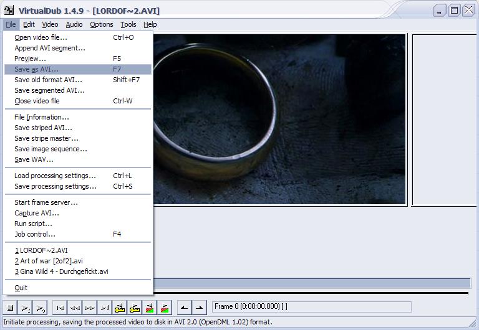Maximize the VirtualDub window
The height and width of the screenshot is (330, 479).
[454, 11]
